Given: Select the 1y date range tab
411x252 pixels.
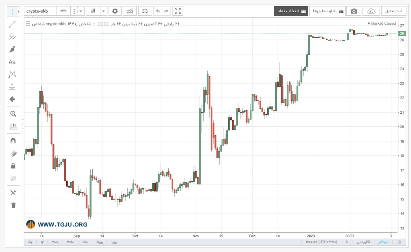Looking at the screenshot, I should (42, 242).
